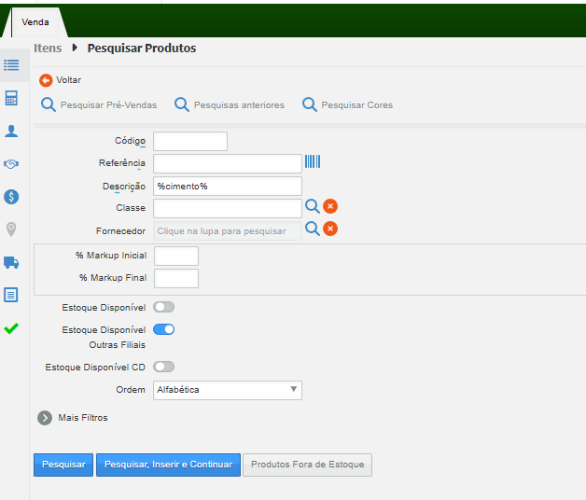The image size is (586, 500).
Task: Open the items list sidebar icon
Action: click(11, 65)
